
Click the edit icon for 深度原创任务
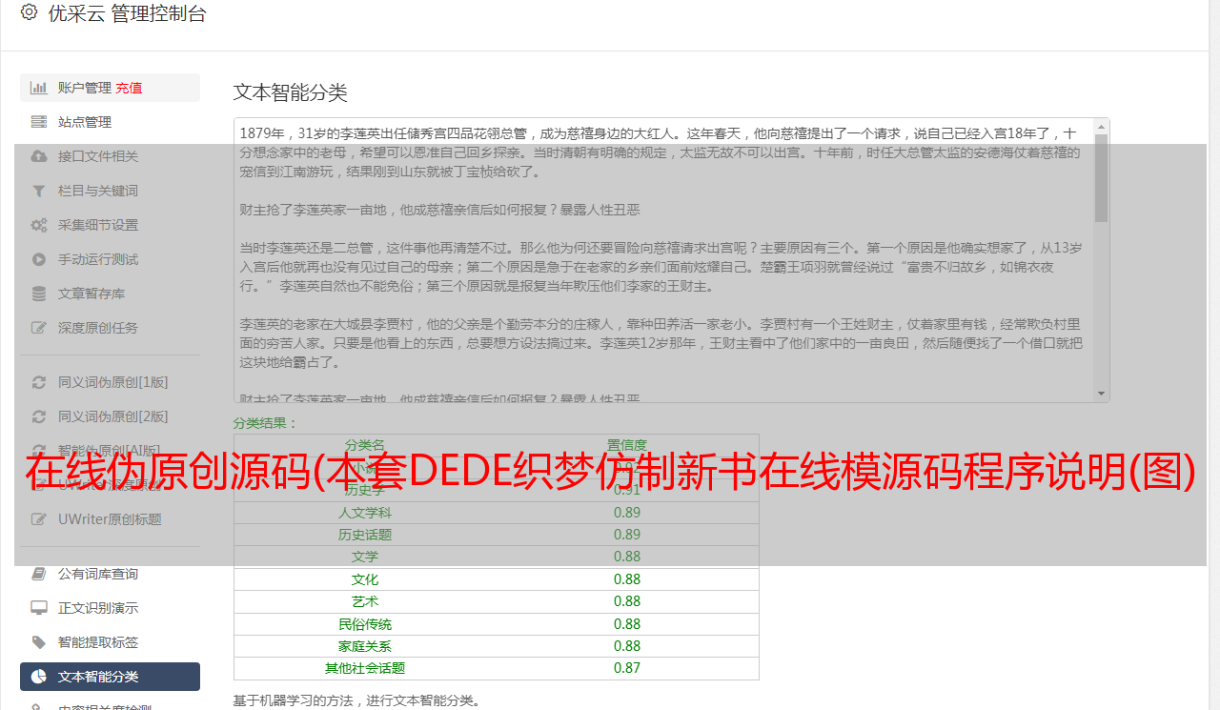(38, 328)
